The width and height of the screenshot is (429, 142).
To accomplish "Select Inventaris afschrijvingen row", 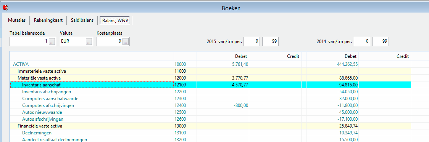I will 210,92.
